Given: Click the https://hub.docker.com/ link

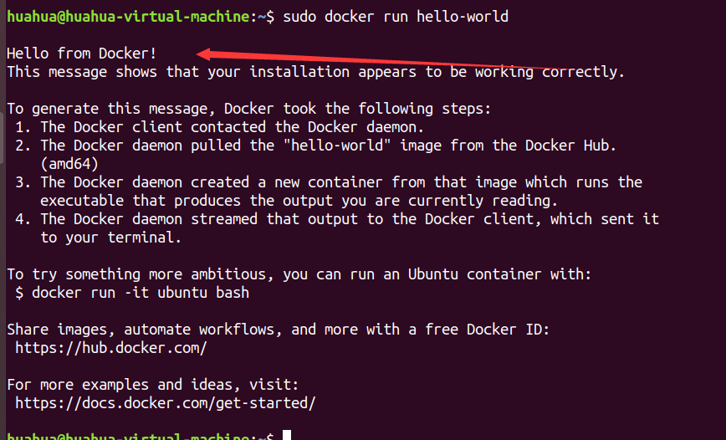Looking at the screenshot, I should click(x=110, y=348).
